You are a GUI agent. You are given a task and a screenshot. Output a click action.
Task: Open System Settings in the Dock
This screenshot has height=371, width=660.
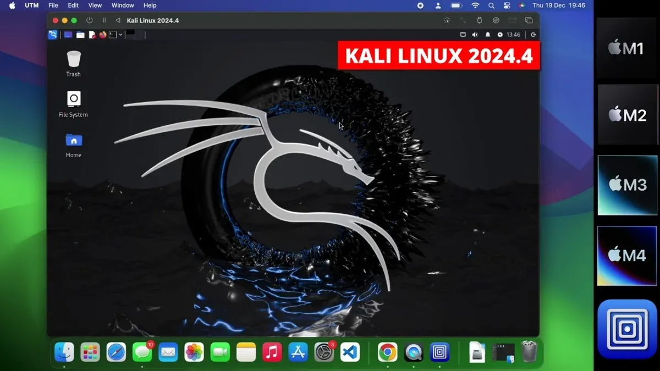pos(324,352)
